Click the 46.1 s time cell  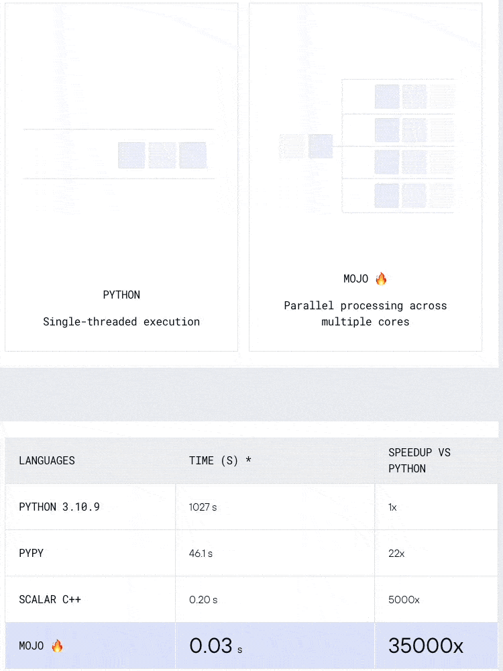coord(201,554)
